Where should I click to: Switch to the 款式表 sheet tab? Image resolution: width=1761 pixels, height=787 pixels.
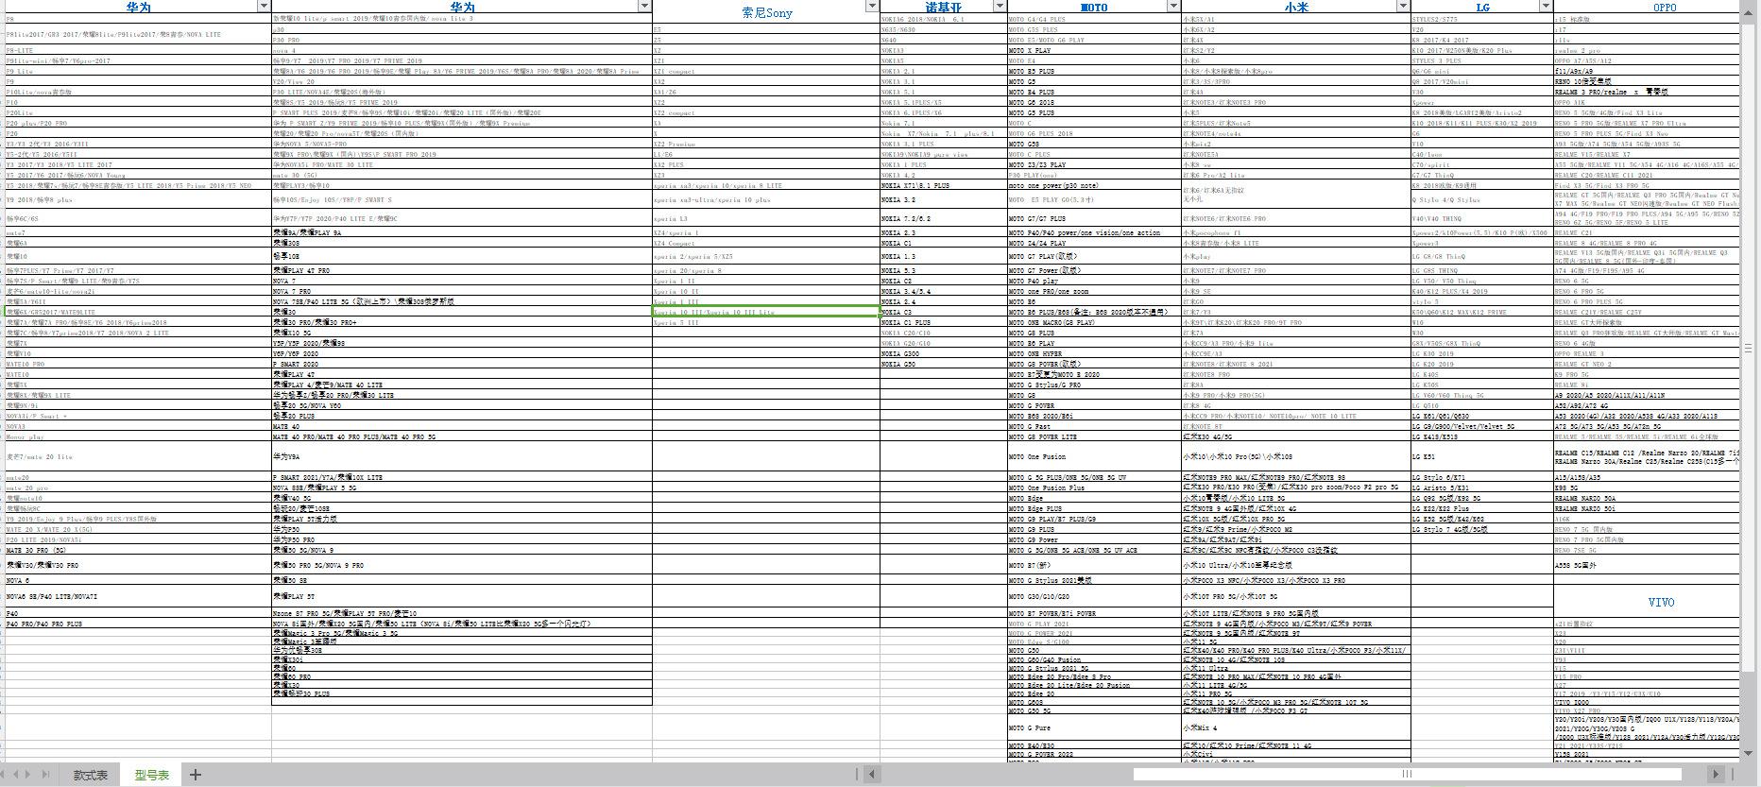pos(91,775)
